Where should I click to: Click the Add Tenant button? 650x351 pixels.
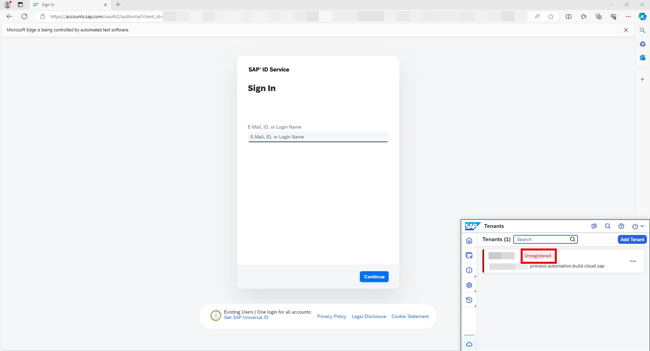[632, 239]
